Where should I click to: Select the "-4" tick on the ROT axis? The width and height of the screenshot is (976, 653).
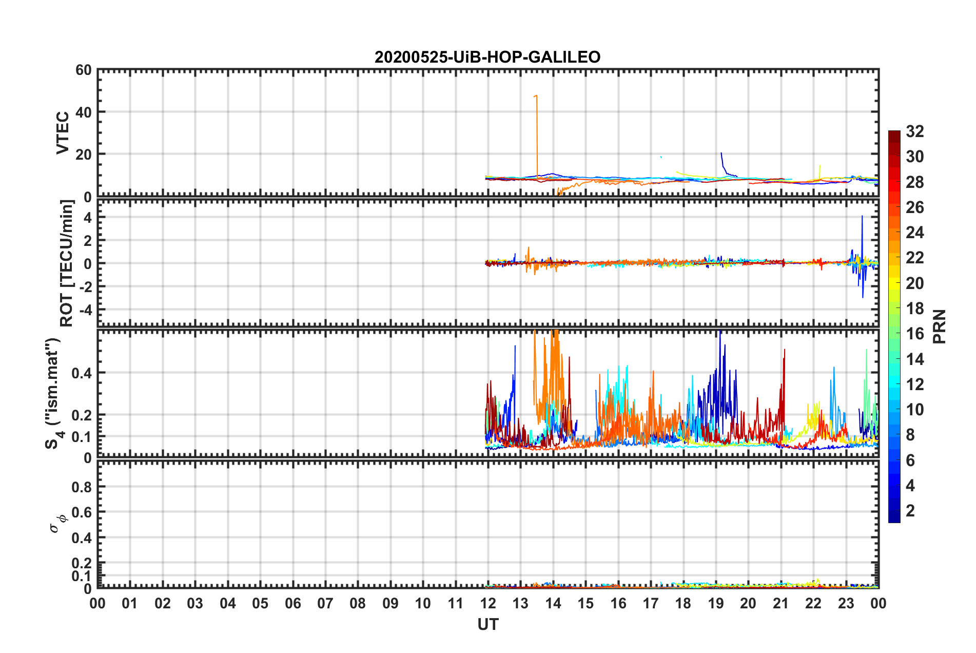(85, 310)
